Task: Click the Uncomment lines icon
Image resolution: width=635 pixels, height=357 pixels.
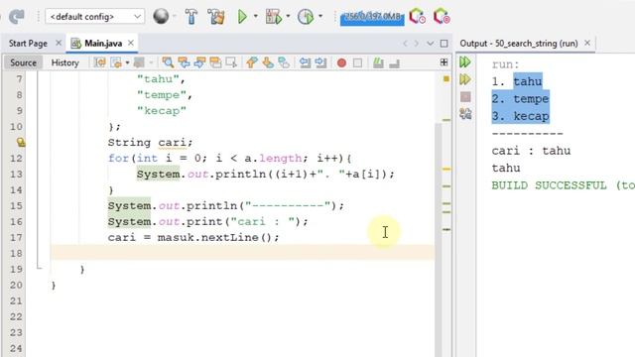Action: click(394, 63)
